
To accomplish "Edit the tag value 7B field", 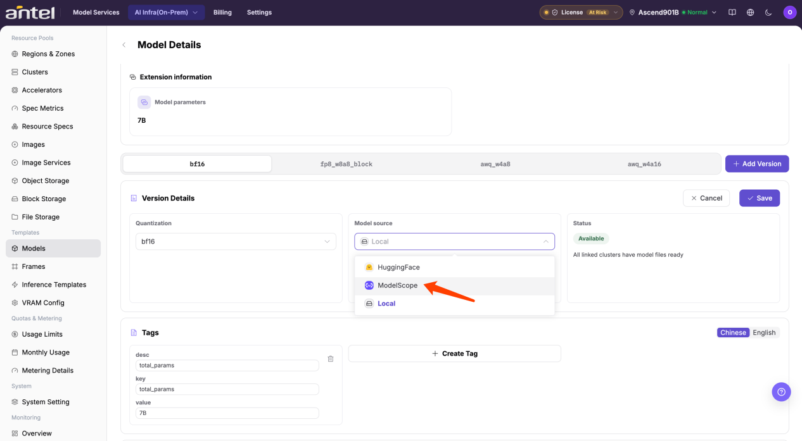I will [227, 413].
